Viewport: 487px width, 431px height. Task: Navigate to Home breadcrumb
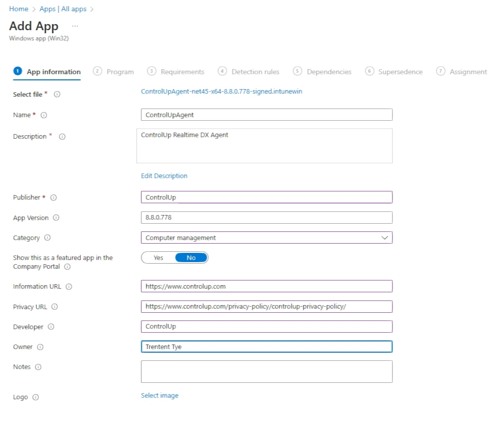click(18, 9)
